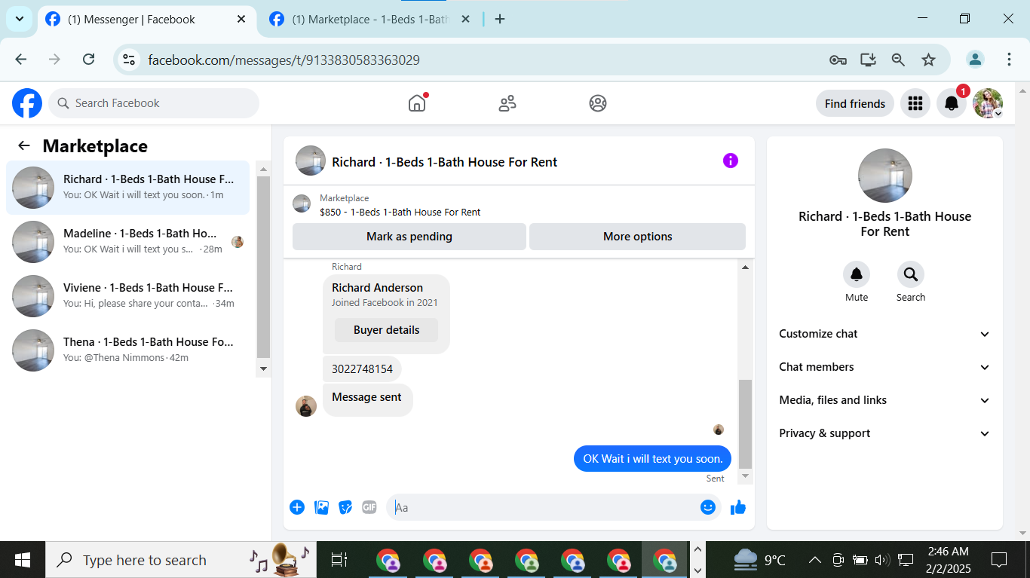Open the taskbar clock showing 2:46 AM
This screenshot has width=1030, height=578.
tap(949, 560)
